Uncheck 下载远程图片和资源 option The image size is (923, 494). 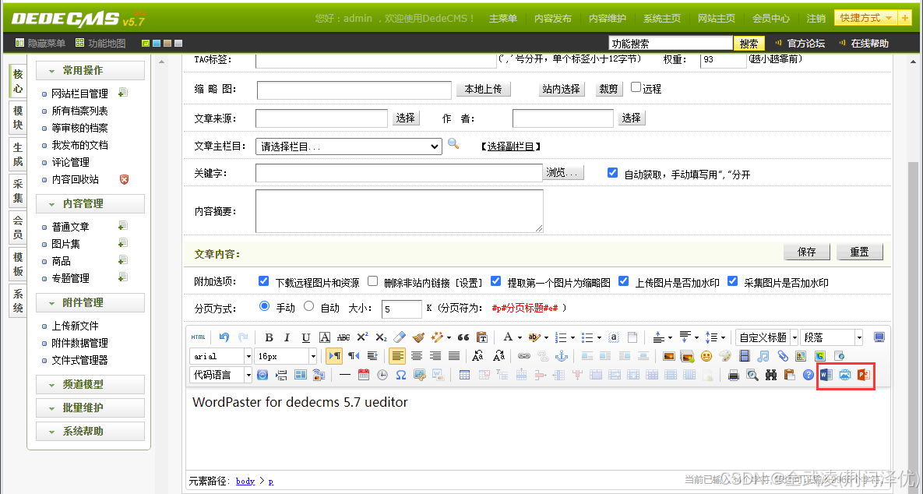click(x=264, y=281)
